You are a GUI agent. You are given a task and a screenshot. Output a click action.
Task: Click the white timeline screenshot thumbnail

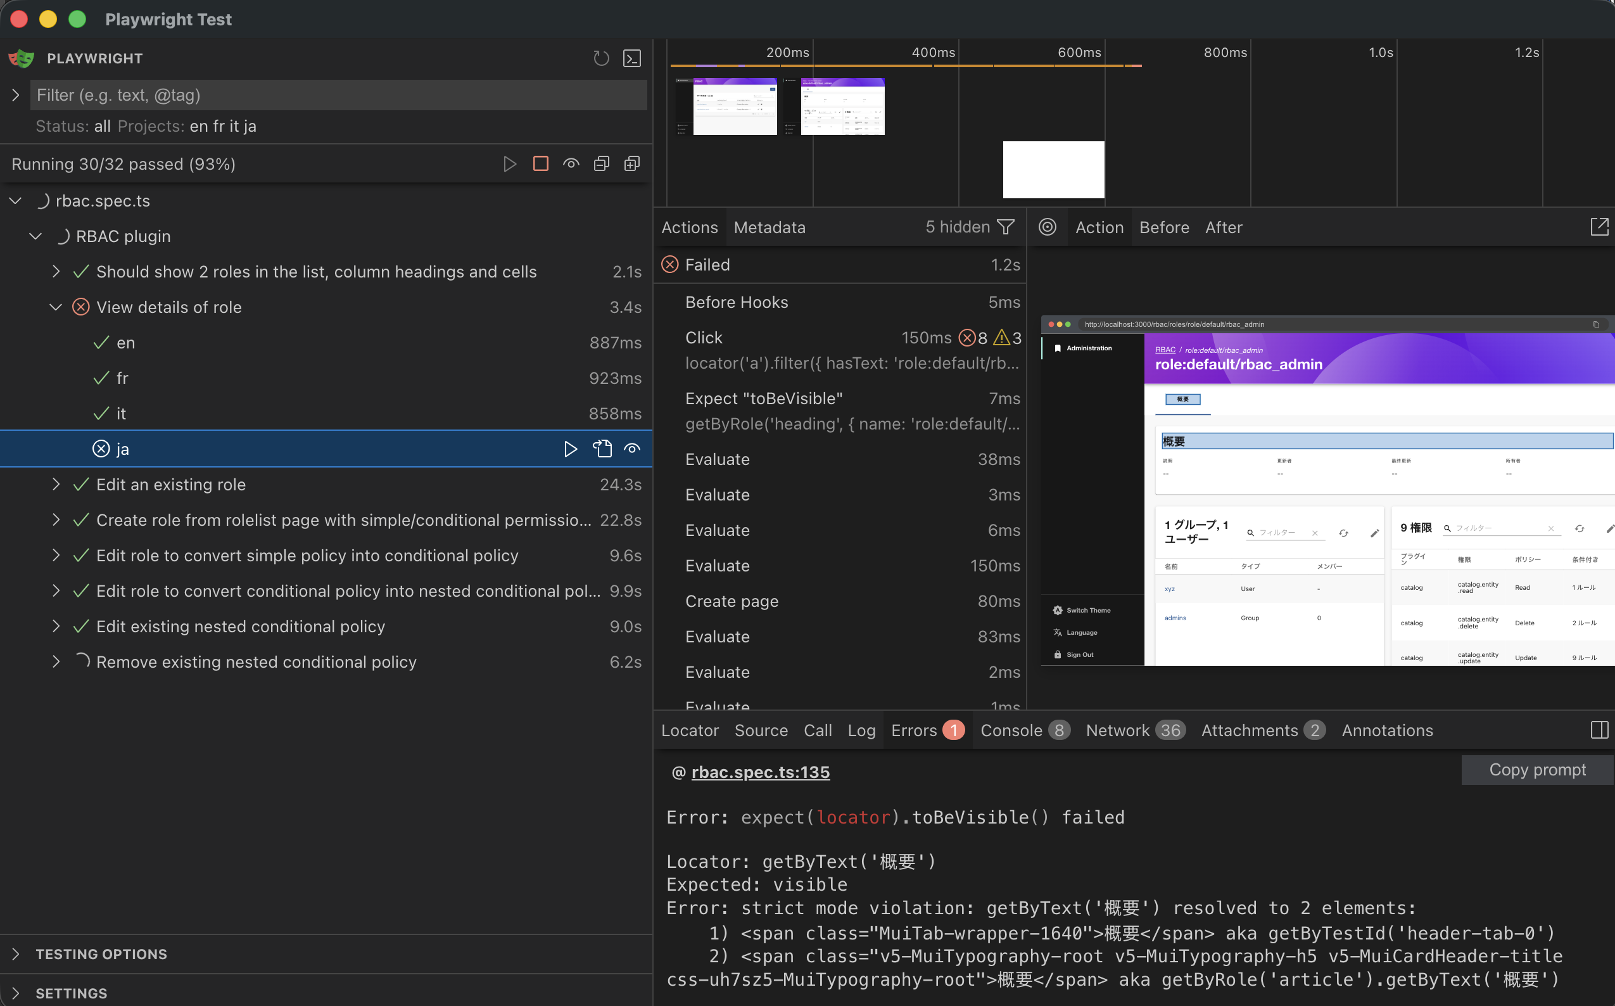pos(1054,170)
